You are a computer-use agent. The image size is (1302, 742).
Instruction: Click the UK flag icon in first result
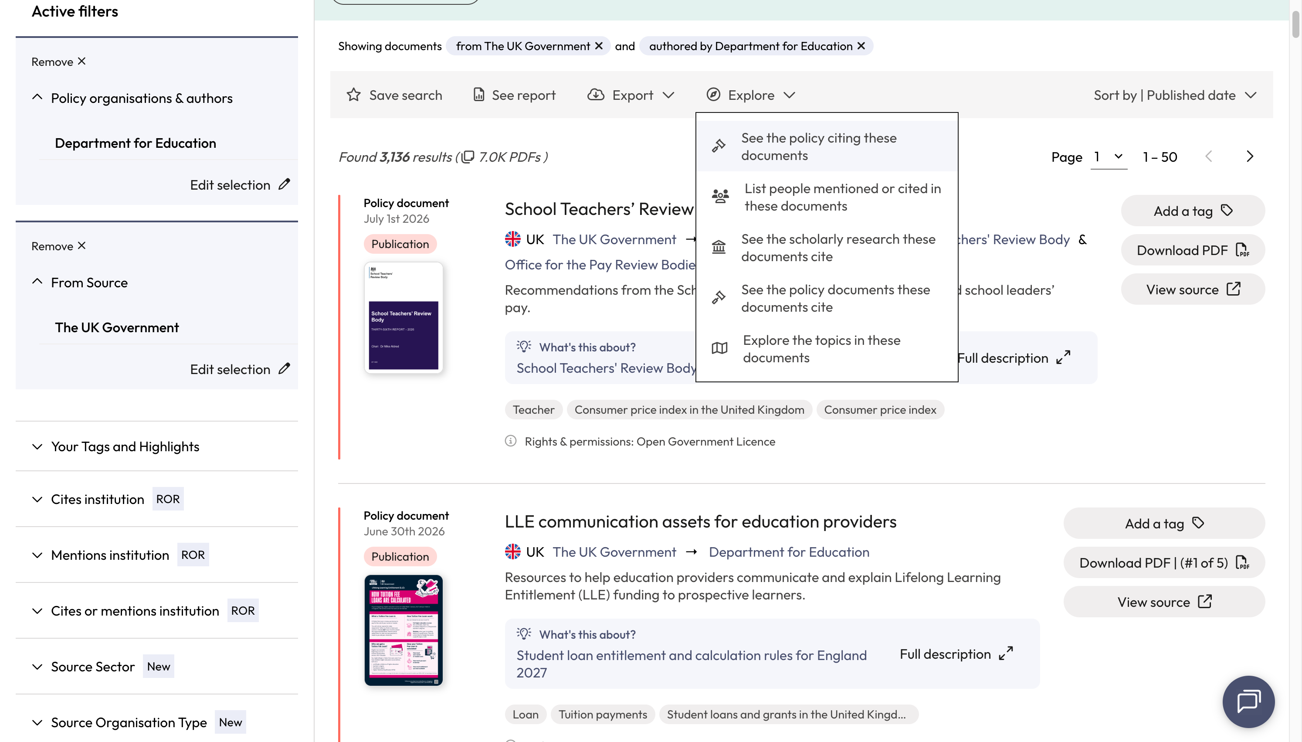pyautogui.click(x=513, y=239)
